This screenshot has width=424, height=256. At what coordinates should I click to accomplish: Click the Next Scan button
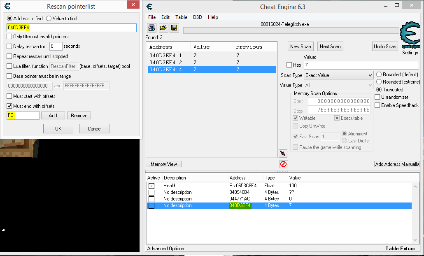[330, 47]
